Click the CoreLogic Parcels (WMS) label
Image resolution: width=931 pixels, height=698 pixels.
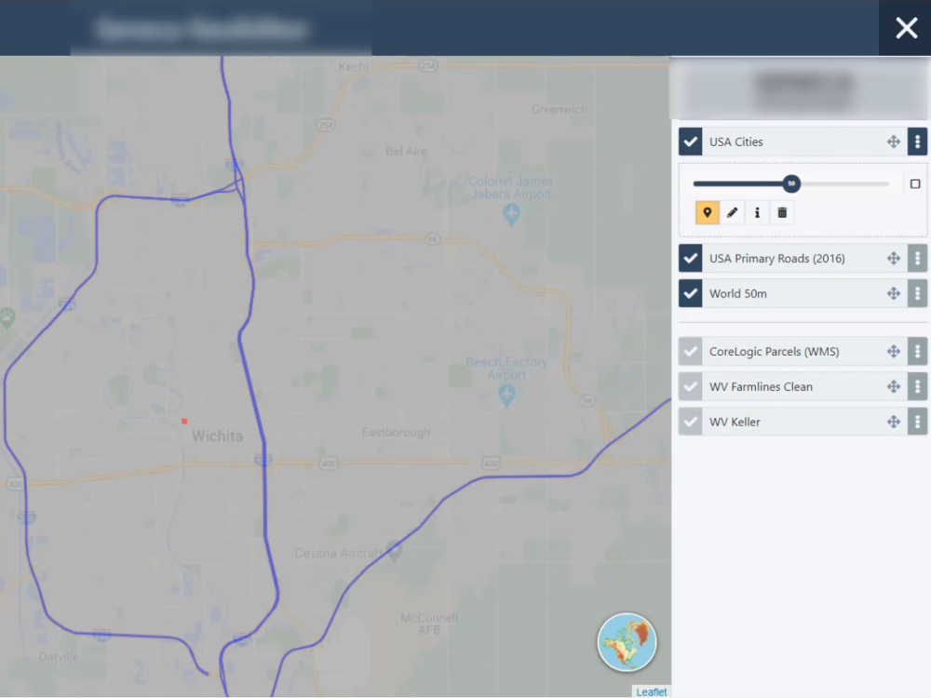[775, 352]
